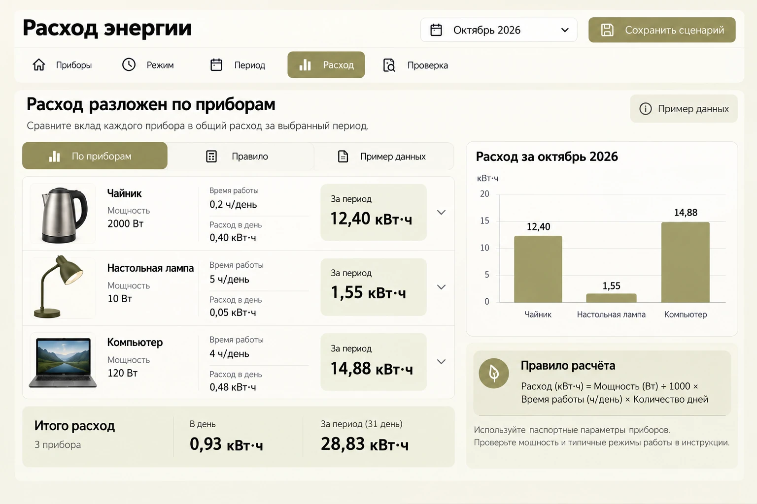Click the document search icon beside Проверка
The width and height of the screenshot is (757, 504).
coord(389,65)
